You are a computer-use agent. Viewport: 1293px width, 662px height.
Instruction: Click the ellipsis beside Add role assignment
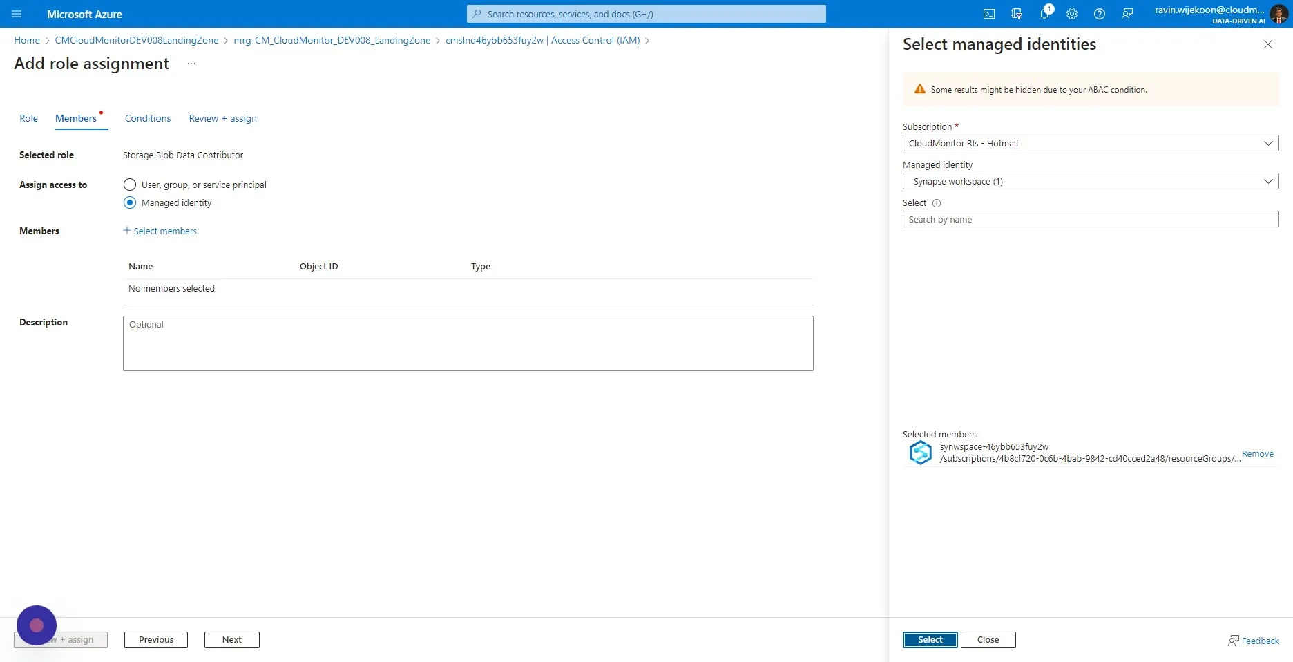[191, 64]
